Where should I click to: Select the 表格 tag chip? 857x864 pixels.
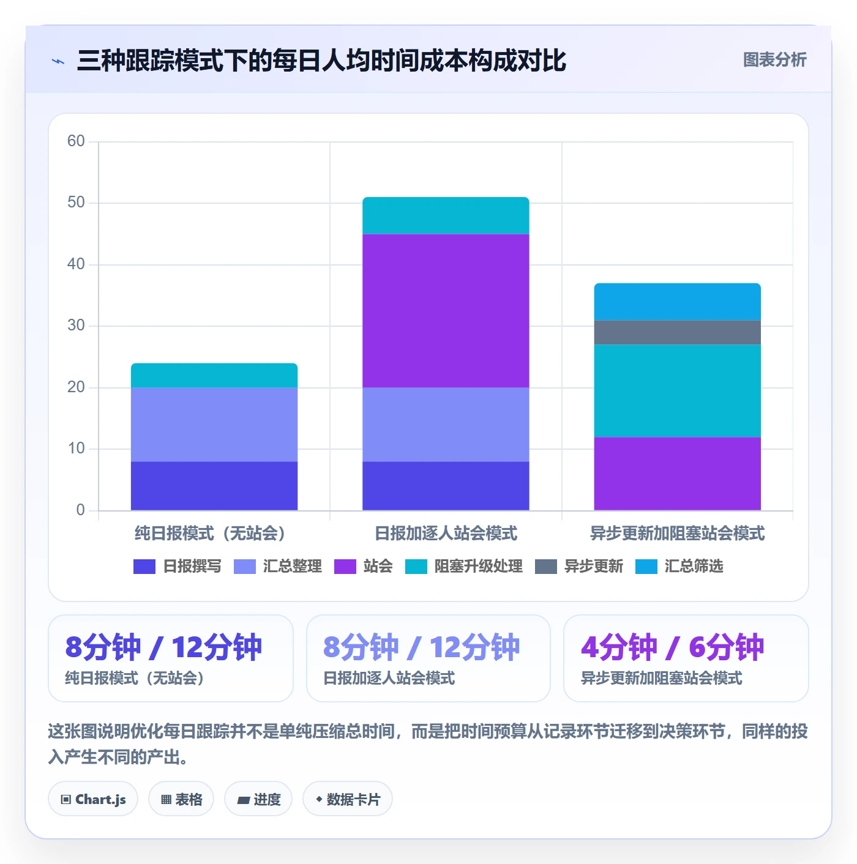coord(181,799)
